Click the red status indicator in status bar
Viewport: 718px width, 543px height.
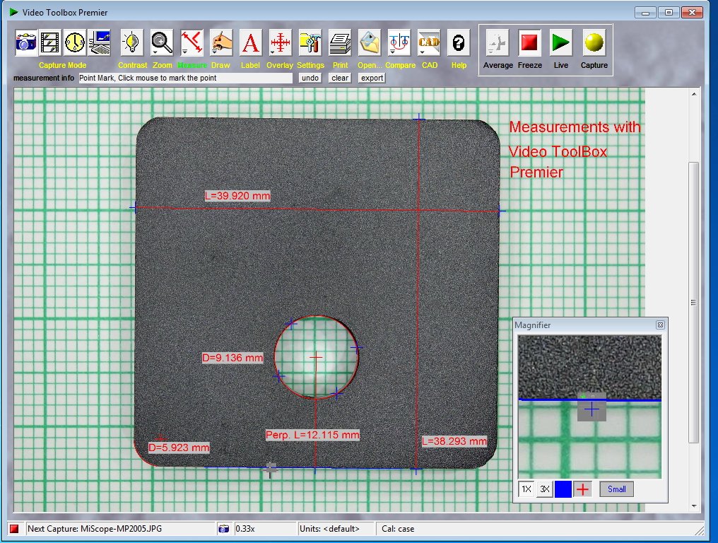pos(14,529)
